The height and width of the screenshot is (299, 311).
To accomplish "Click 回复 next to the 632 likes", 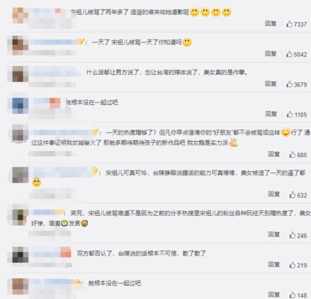I will coord(274,195).
